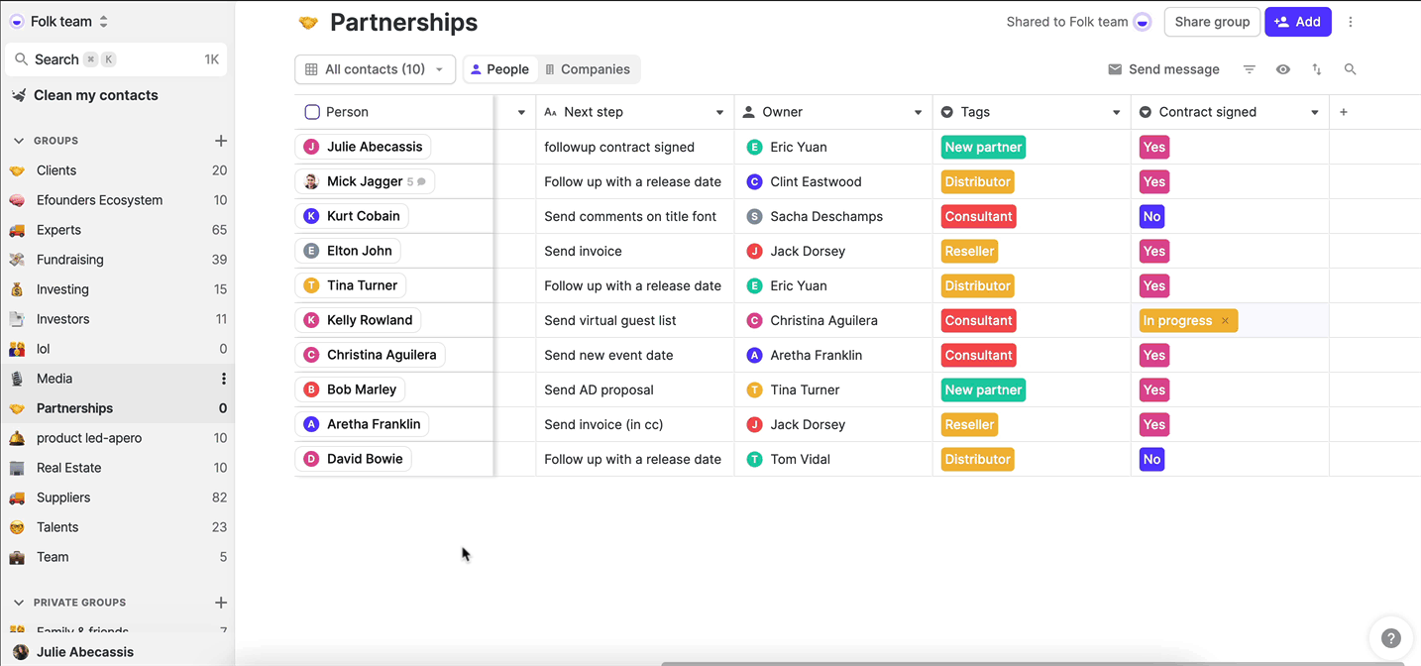This screenshot has width=1421, height=666.
Task: Add a new column with plus icon
Action: (x=1344, y=112)
